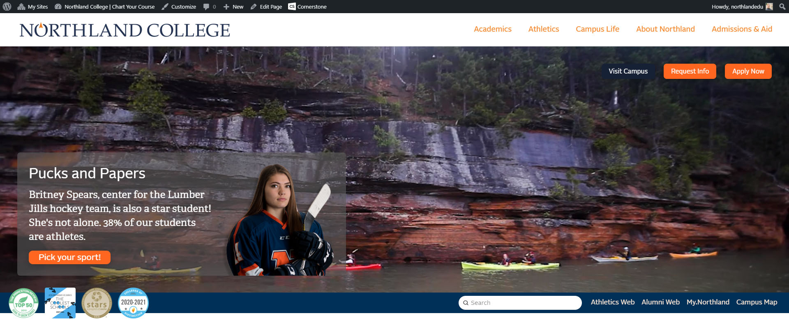Click the Pick your sport! button

69,257
